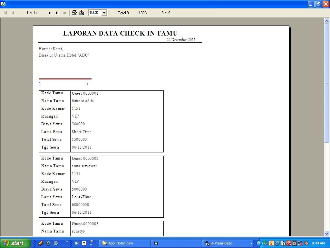
Task: Open the zoom level dropdown arrow
Action: pos(104,13)
